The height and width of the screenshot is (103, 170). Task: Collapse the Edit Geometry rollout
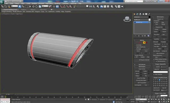point(160,17)
